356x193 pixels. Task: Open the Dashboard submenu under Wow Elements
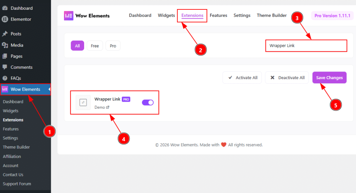pos(13,102)
